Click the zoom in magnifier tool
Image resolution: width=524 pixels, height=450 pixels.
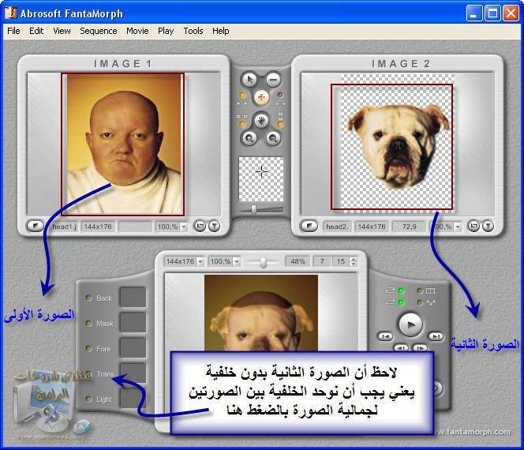coord(249,138)
